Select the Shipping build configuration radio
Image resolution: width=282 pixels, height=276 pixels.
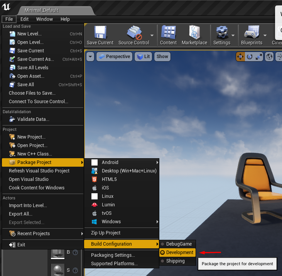coord(162,261)
